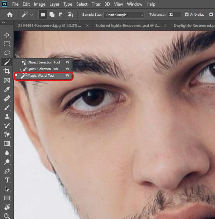Choose Magic Wand Tool from flyout
Image resolution: width=215 pixels, height=219 pixels.
pyautogui.click(x=43, y=76)
